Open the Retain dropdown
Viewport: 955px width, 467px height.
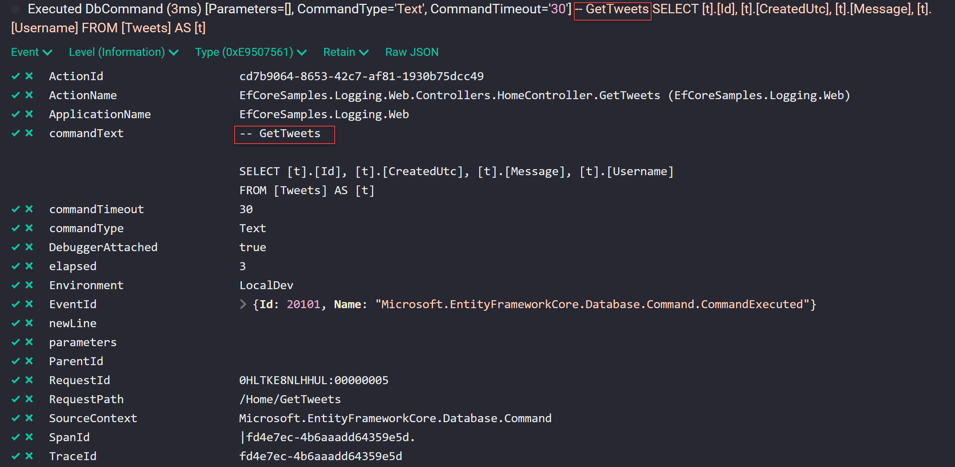point(345,52)
